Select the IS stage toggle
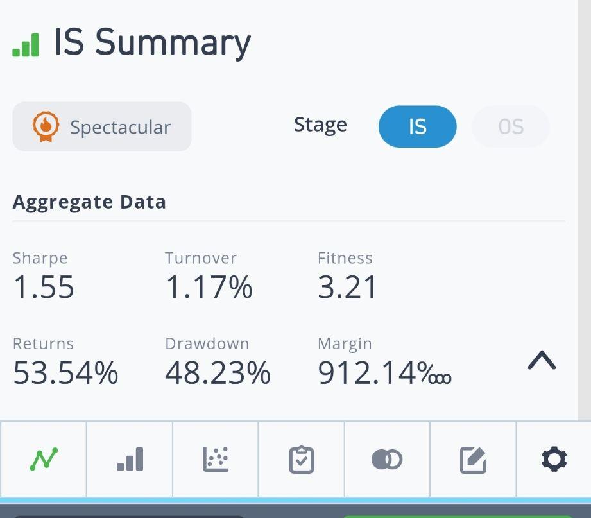 (417, 126)
